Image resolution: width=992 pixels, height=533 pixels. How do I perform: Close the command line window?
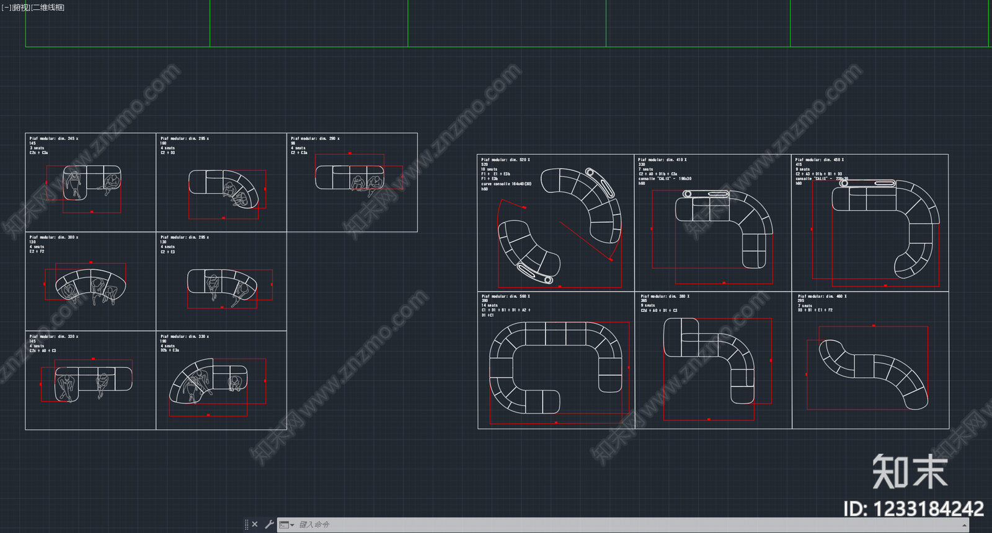pos(255,524)
